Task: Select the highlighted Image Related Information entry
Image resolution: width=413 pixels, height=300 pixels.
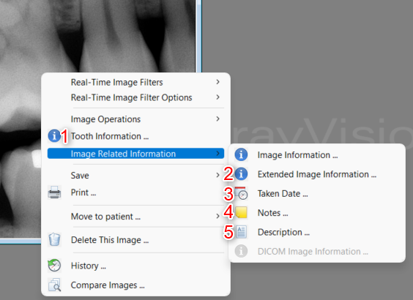Action: [x=135, y=154]
